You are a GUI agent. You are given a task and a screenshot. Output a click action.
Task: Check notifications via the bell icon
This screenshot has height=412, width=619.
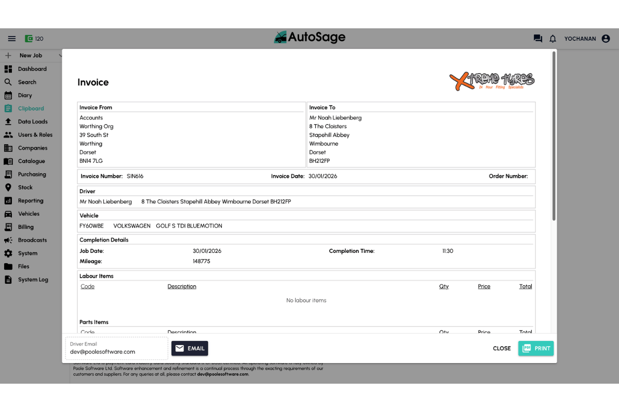[x=552, y=38]
